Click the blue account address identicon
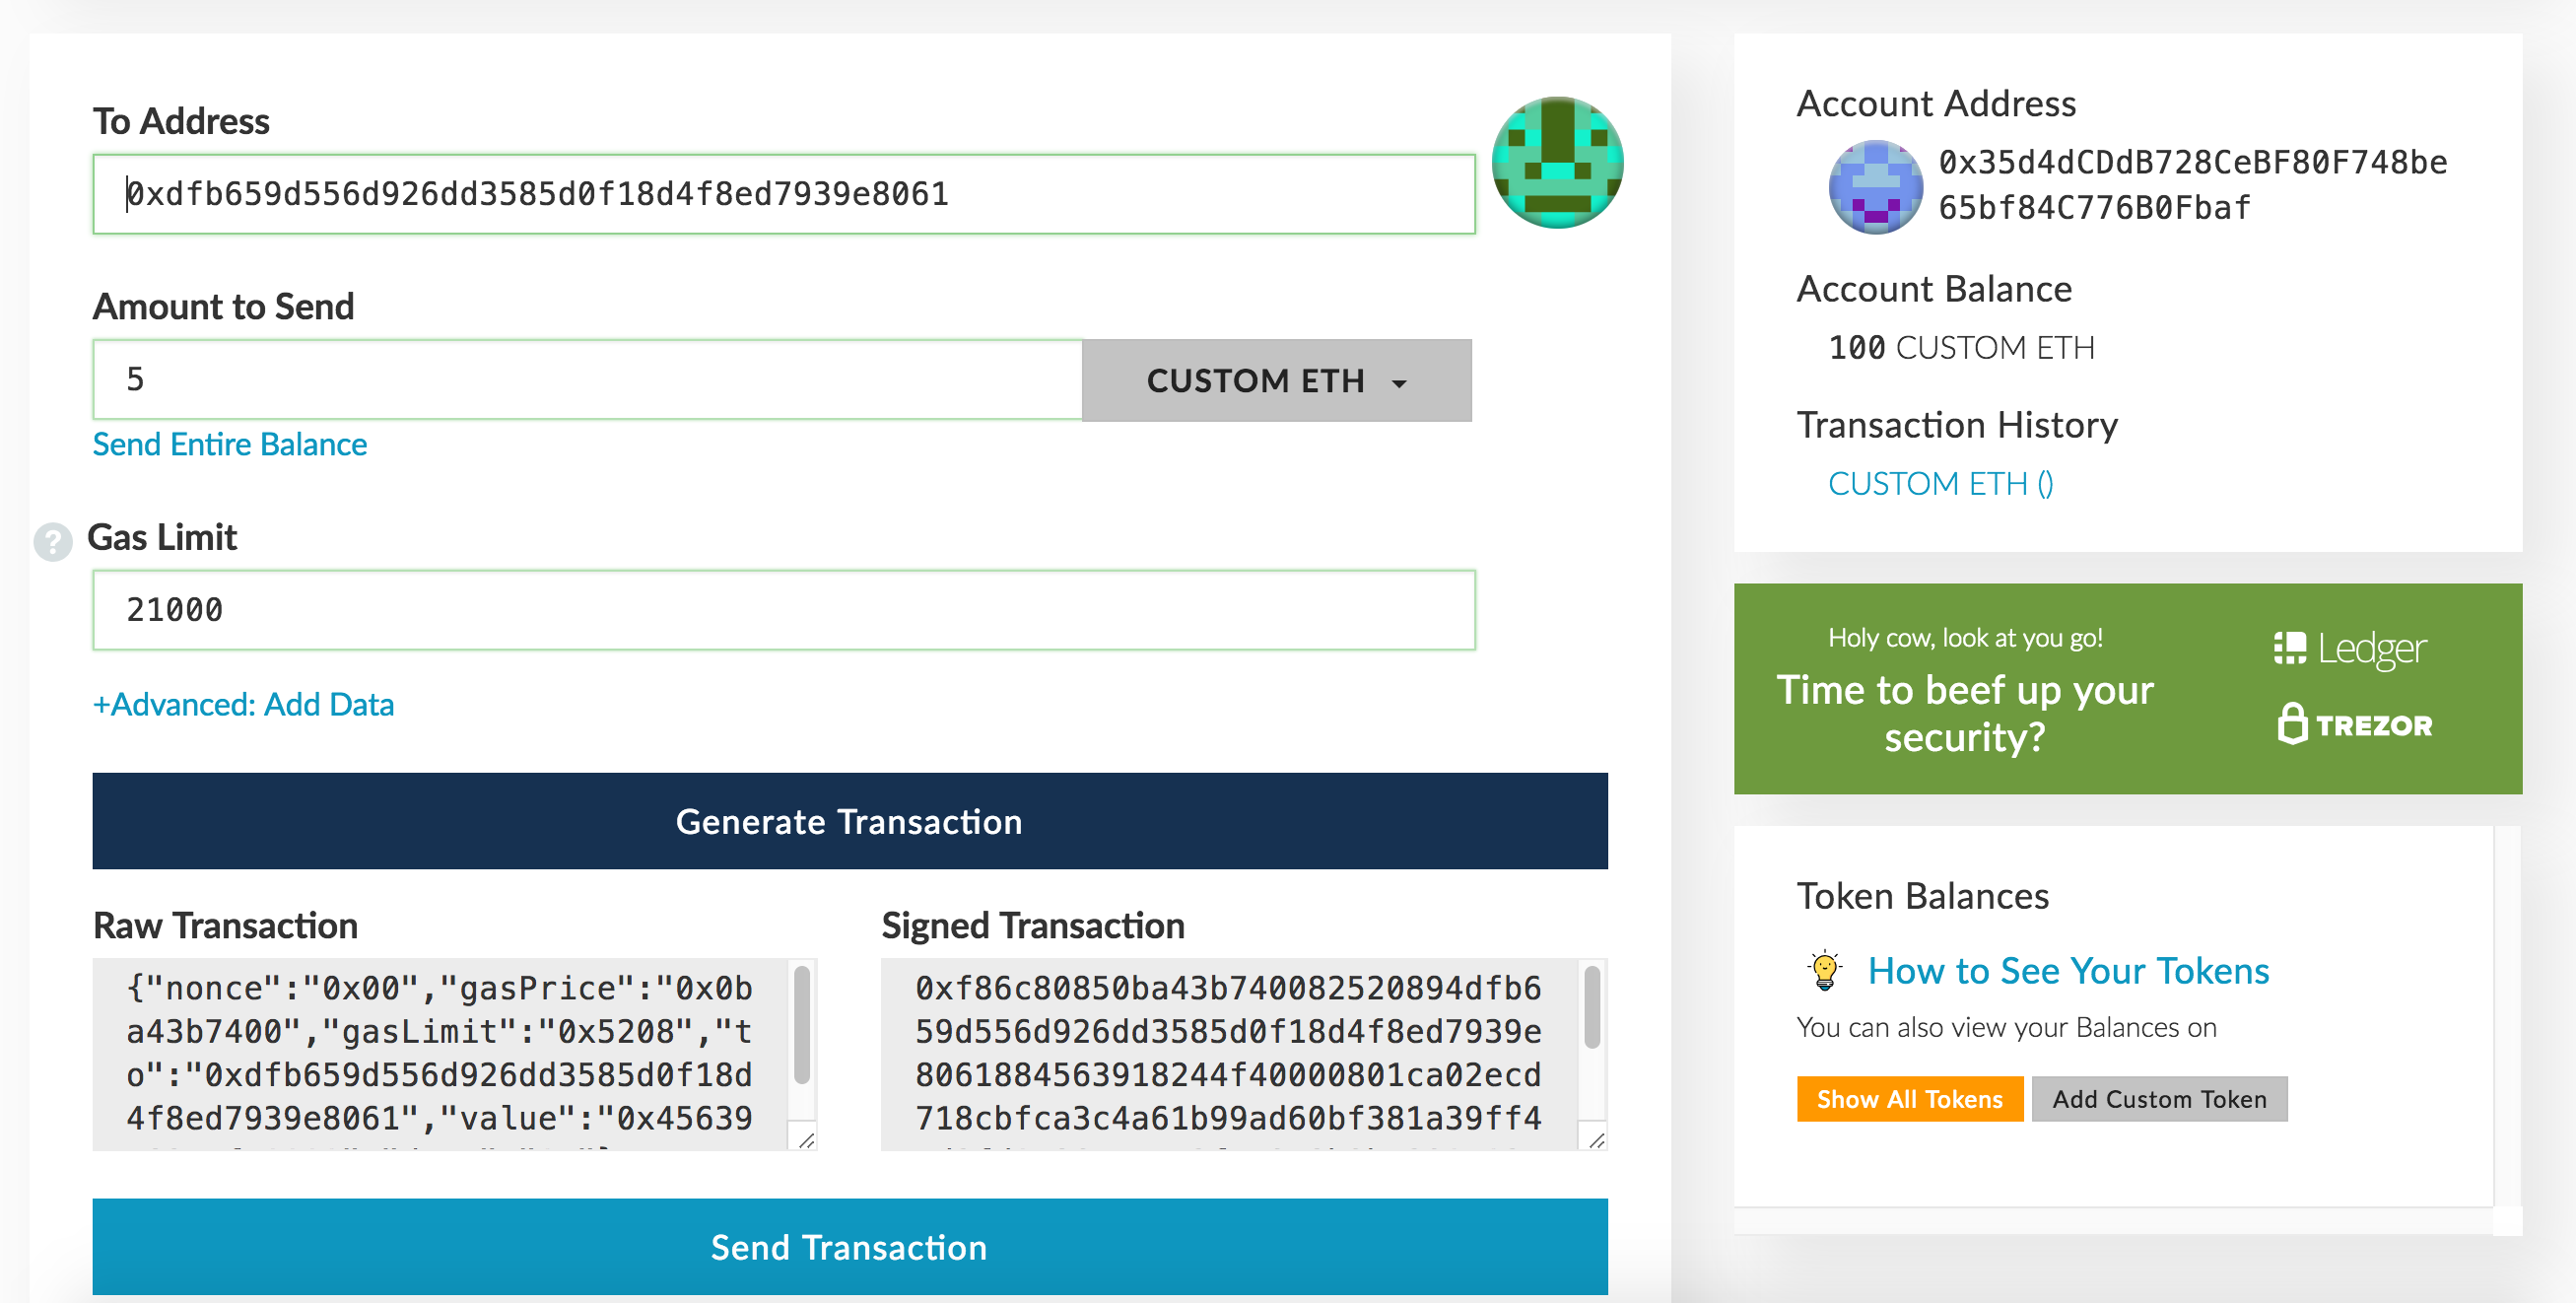Image resolution: width=2576 pixels, height=1303 pixels. [x=1874, y=187]
